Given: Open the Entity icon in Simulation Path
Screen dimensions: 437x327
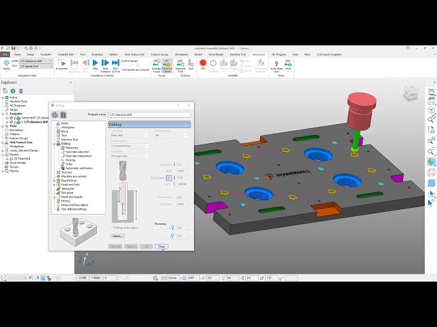Looking at the screenshot, I should 6,65.
